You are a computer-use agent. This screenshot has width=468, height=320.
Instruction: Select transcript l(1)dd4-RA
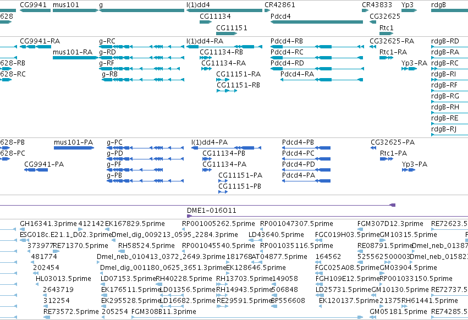click(224, 47)
